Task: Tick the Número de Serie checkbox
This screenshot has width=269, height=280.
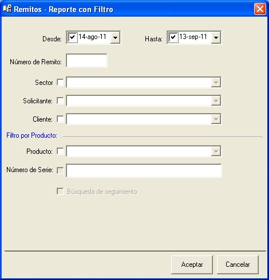Action: [x=60, y=170]
